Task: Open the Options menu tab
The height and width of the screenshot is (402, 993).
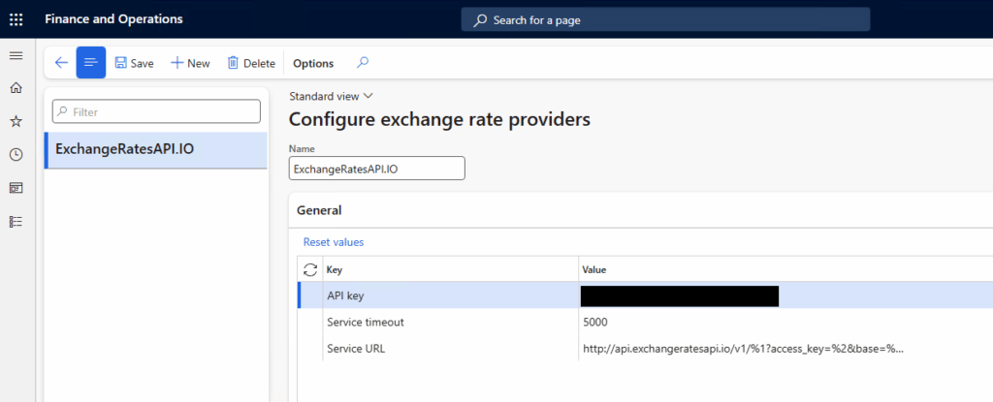Action: click(313, 63)
